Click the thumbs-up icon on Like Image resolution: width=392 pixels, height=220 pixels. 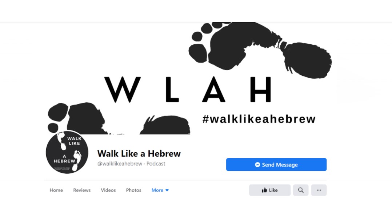pos(264,190)
